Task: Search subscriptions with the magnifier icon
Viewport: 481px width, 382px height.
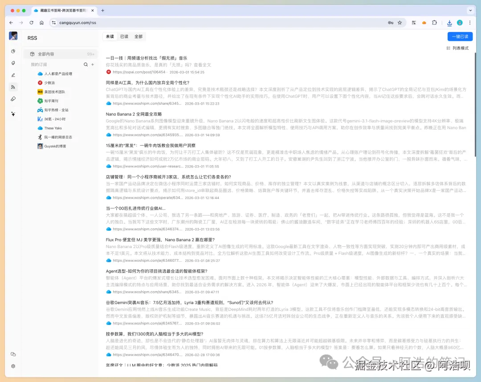Action: (86, 65)
